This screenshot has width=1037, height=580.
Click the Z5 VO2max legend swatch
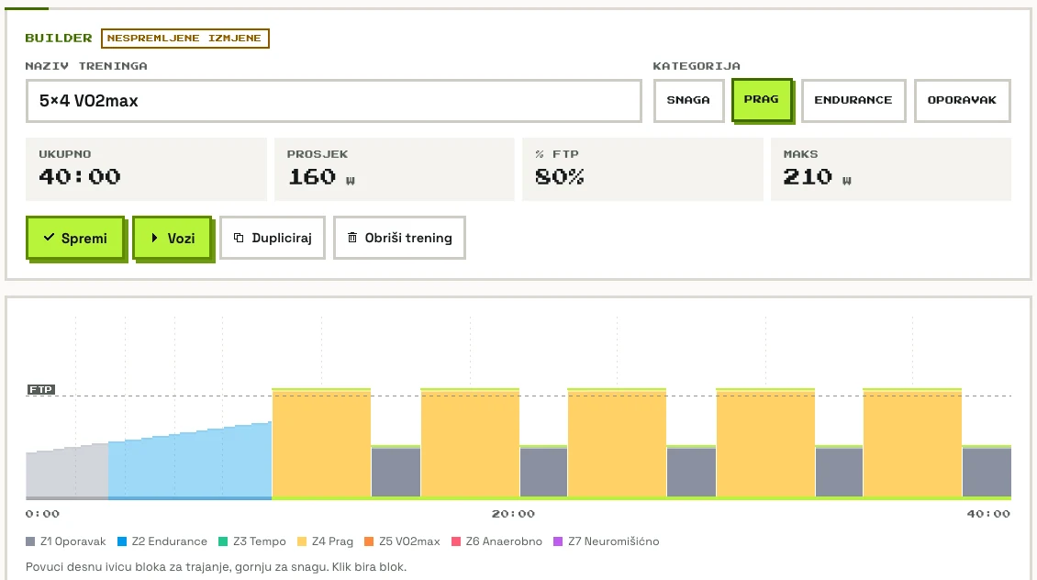(369, 541)
